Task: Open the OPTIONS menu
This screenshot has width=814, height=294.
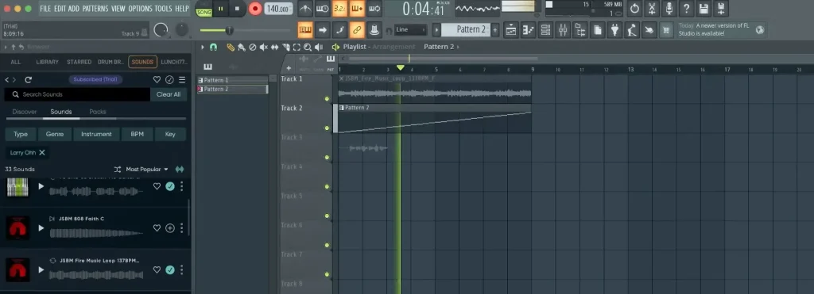Action: pyautogui.click(x=140, y=8)
